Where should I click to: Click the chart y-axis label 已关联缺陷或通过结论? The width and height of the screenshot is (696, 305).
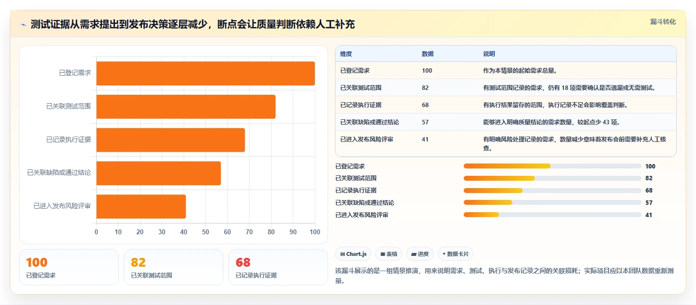pos(59,173)
